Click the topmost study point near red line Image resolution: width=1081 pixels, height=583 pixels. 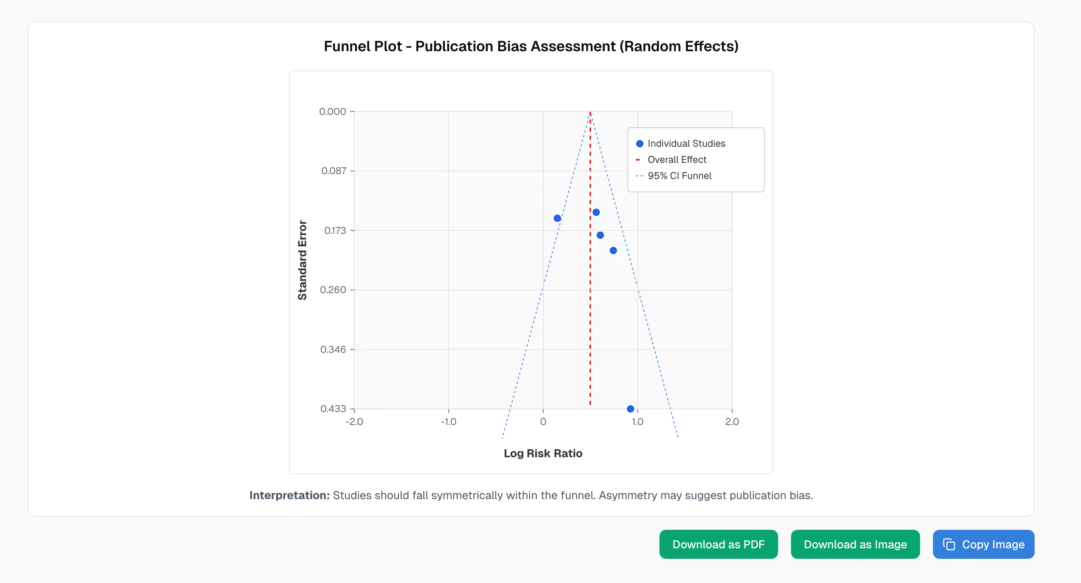(596, 212)
